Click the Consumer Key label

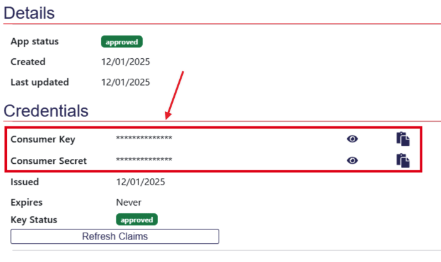[43, 139]
